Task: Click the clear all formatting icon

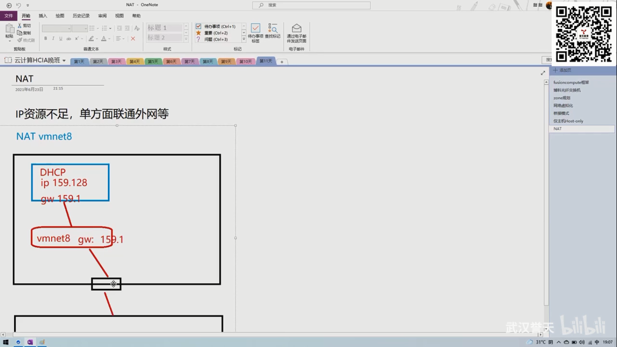Action: [137, 28]
